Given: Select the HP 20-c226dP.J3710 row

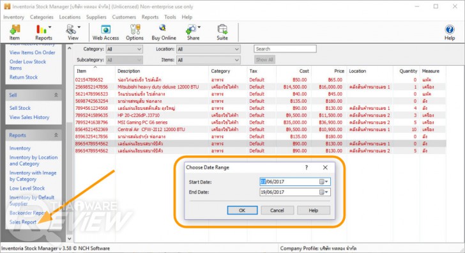Looking at the screenshot, I should click(x=260, y=115).
